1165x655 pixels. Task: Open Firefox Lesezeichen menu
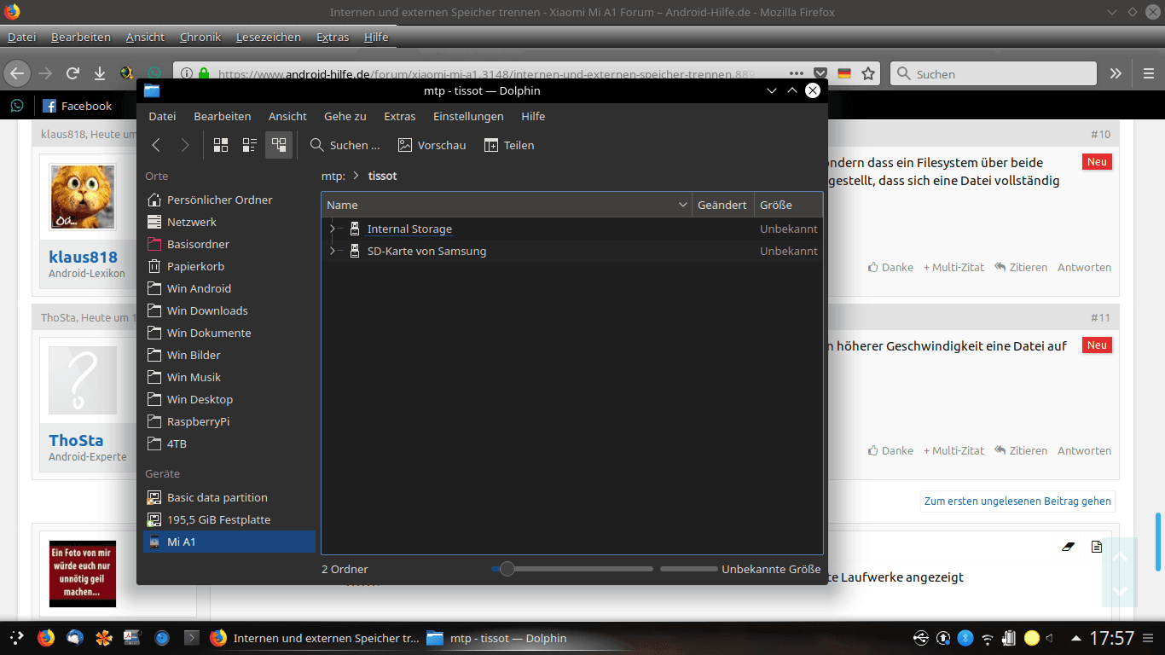coord(269,37)
